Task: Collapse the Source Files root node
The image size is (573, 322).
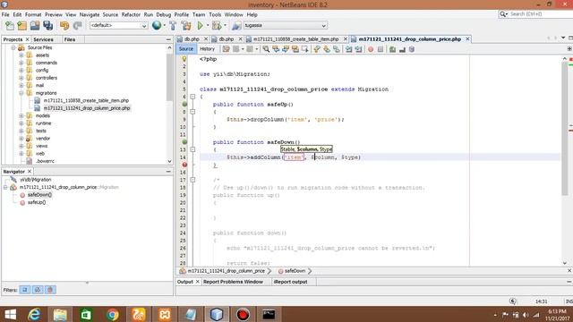Action: (x=13, y=47)
